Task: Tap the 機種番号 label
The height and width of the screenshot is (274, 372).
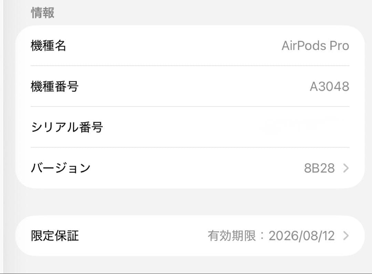Action: pos(55,86)
